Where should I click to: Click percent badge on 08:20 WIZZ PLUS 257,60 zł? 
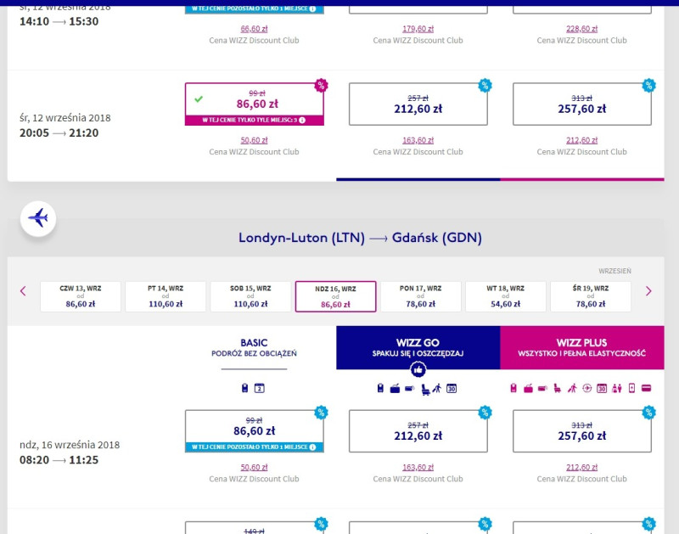point(648,413)
